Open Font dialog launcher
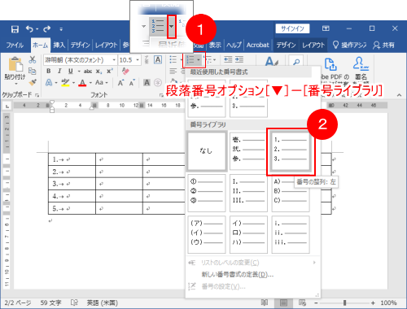Screen dimensions: 407x309 point(161,95)
